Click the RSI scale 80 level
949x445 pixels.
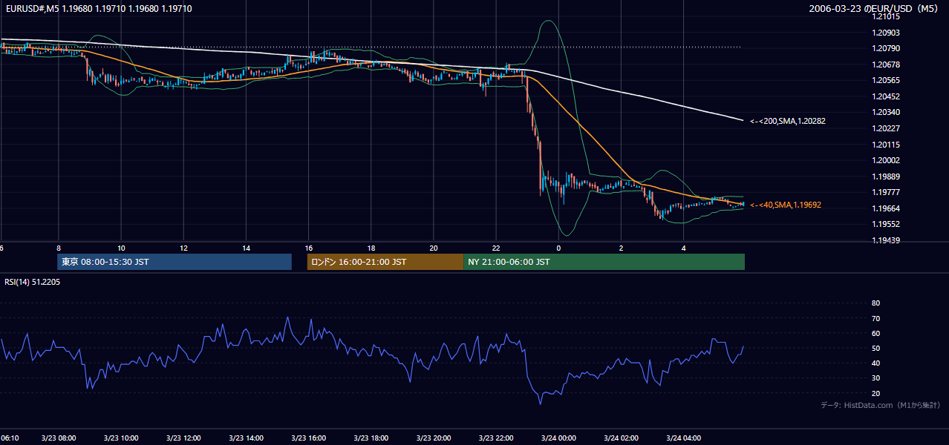tap(876, 303)
